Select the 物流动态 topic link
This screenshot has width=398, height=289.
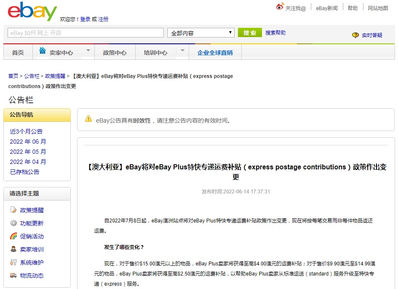pos(32,276)
